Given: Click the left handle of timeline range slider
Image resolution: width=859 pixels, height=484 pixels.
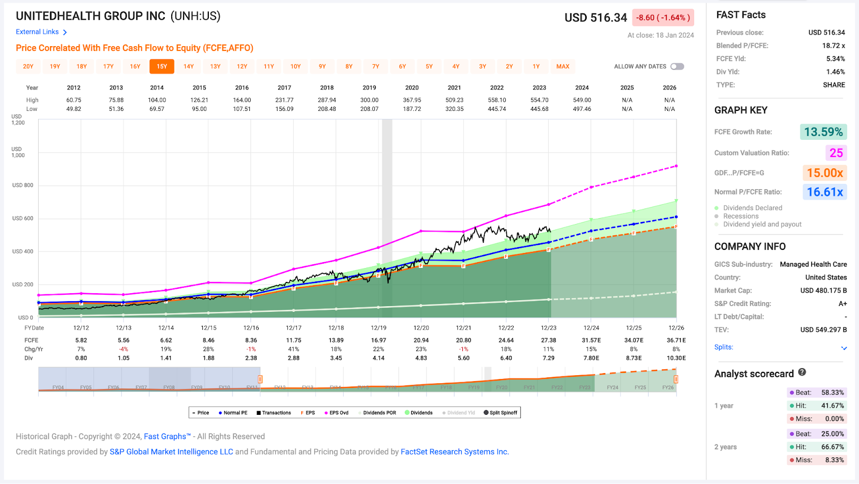Looking at the screenshot, I should click(x=260, y=379).
